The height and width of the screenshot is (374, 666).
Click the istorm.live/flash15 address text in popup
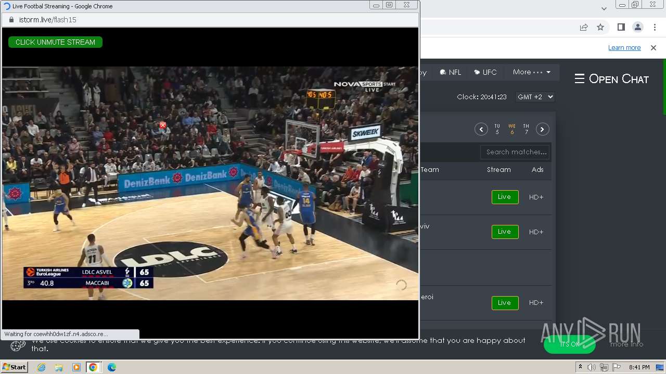click(48, 20)
